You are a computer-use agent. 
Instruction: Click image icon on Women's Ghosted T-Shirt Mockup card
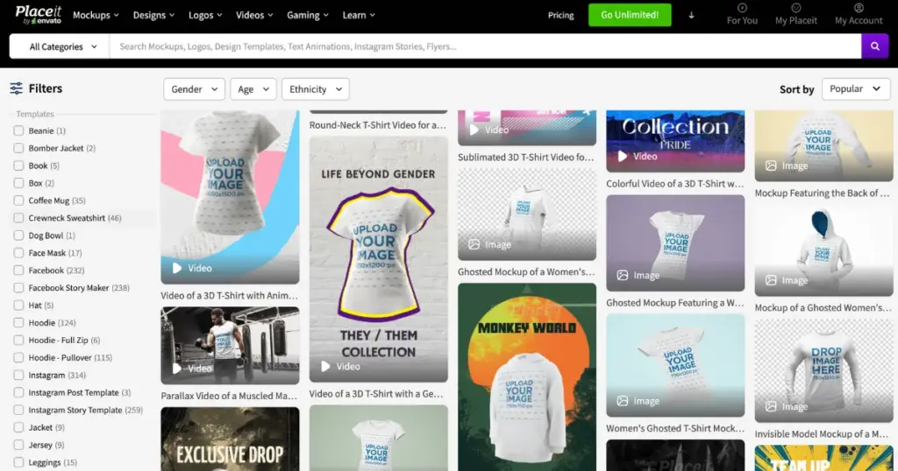[x=623, y=401]
